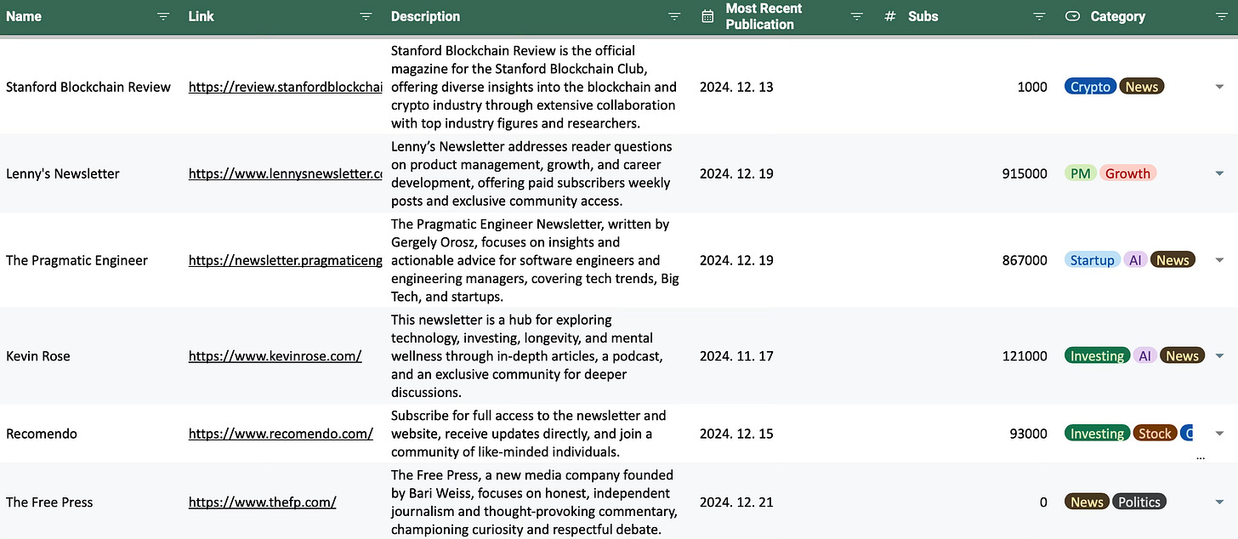Click the Most Recent Publication header label
1238x539 pixels.
point(764,16)
